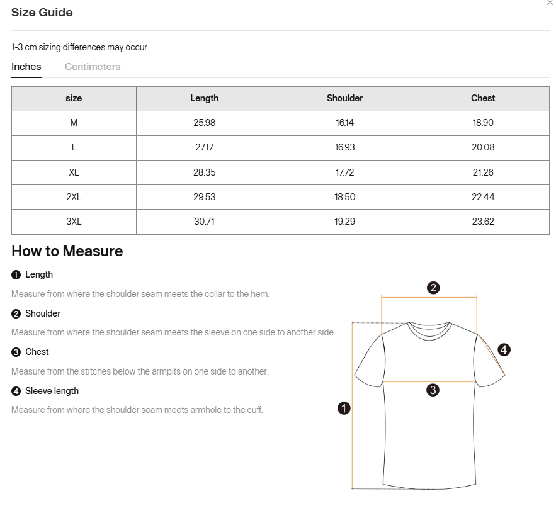This screenshot has width=556, height=513.
Task: Click the number 2 marker above shirt
Action: point(433,288)
